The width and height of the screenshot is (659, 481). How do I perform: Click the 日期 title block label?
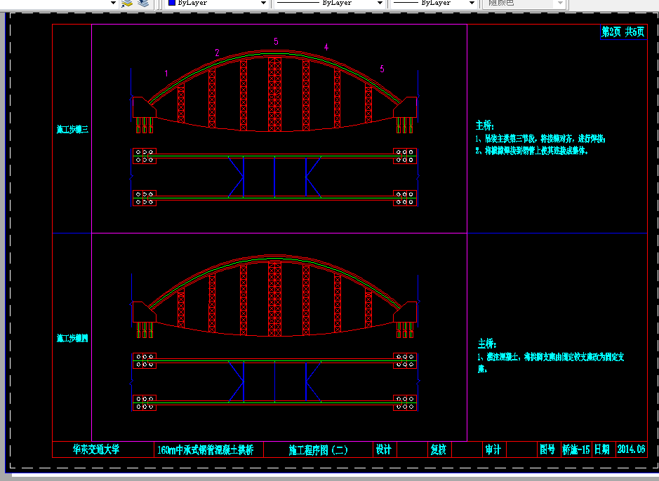(x=602, y=449)
